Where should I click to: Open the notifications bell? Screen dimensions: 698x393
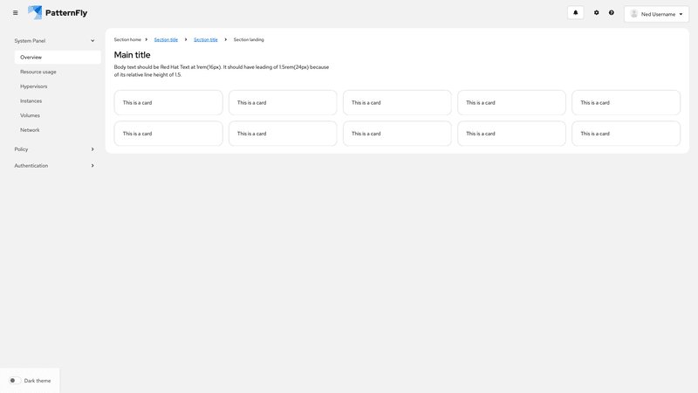tap(575, 13)
